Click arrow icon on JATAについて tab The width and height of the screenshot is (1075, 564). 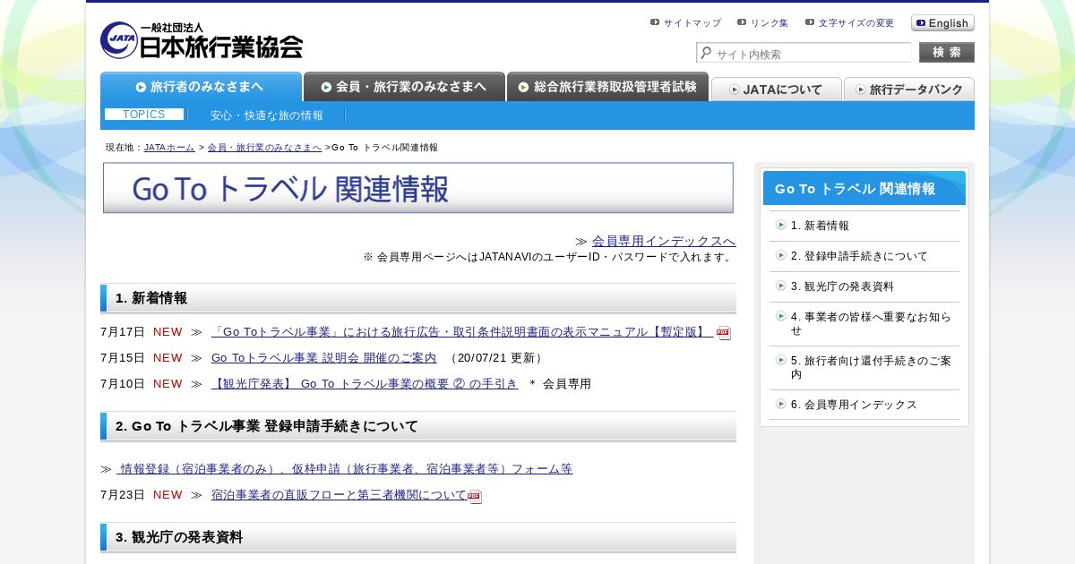click(x=735, y=90)
